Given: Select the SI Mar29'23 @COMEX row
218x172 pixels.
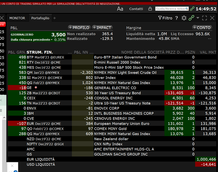Looking at the screenshot, I should point(112,78).
